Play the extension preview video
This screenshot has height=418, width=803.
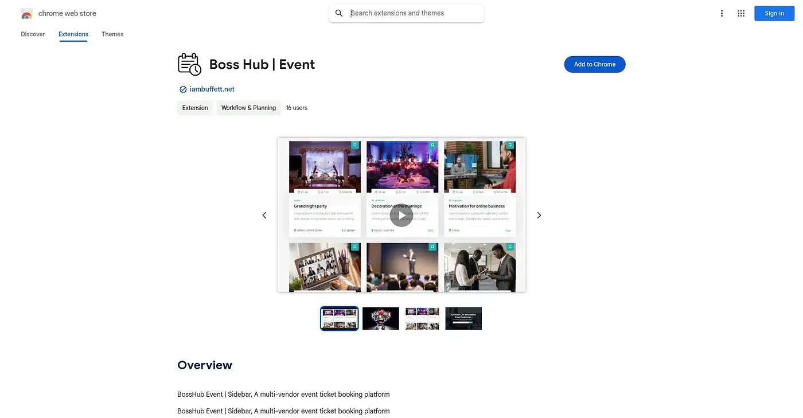point(402,215)
